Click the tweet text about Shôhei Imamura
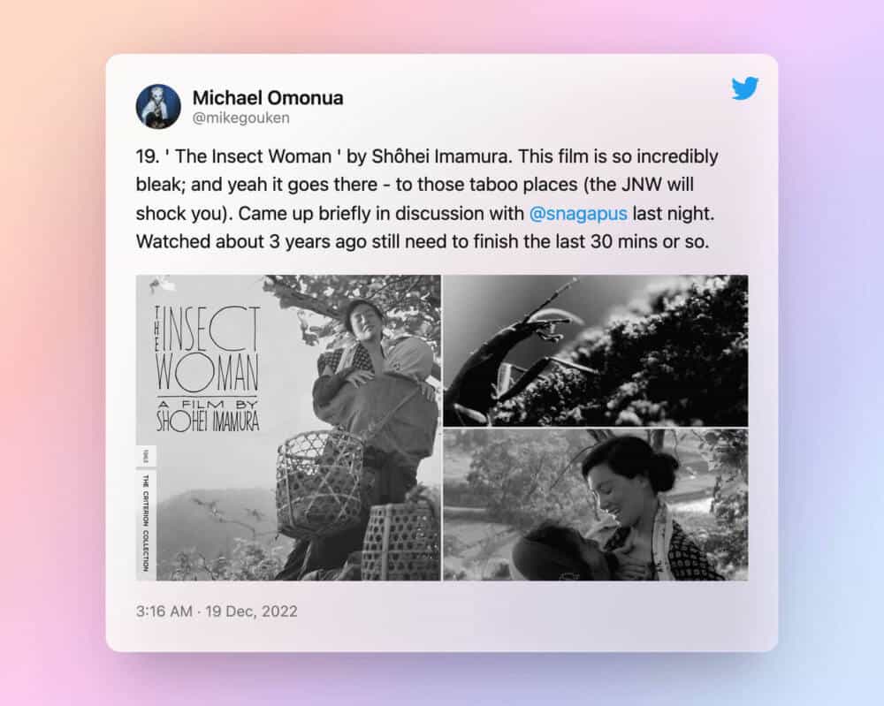Viewport: 884px width, 706px height. pyautogui.click(x=427, y=199)
